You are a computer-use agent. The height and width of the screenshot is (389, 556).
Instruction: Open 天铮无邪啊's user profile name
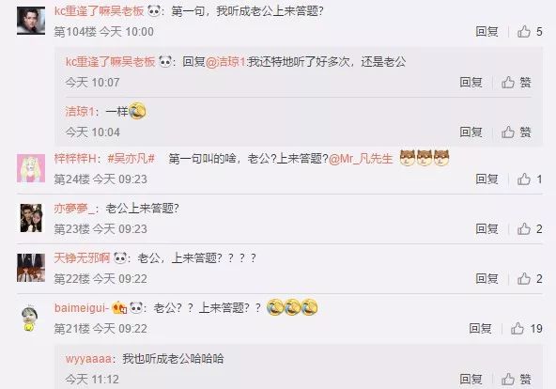pos(82,257)
